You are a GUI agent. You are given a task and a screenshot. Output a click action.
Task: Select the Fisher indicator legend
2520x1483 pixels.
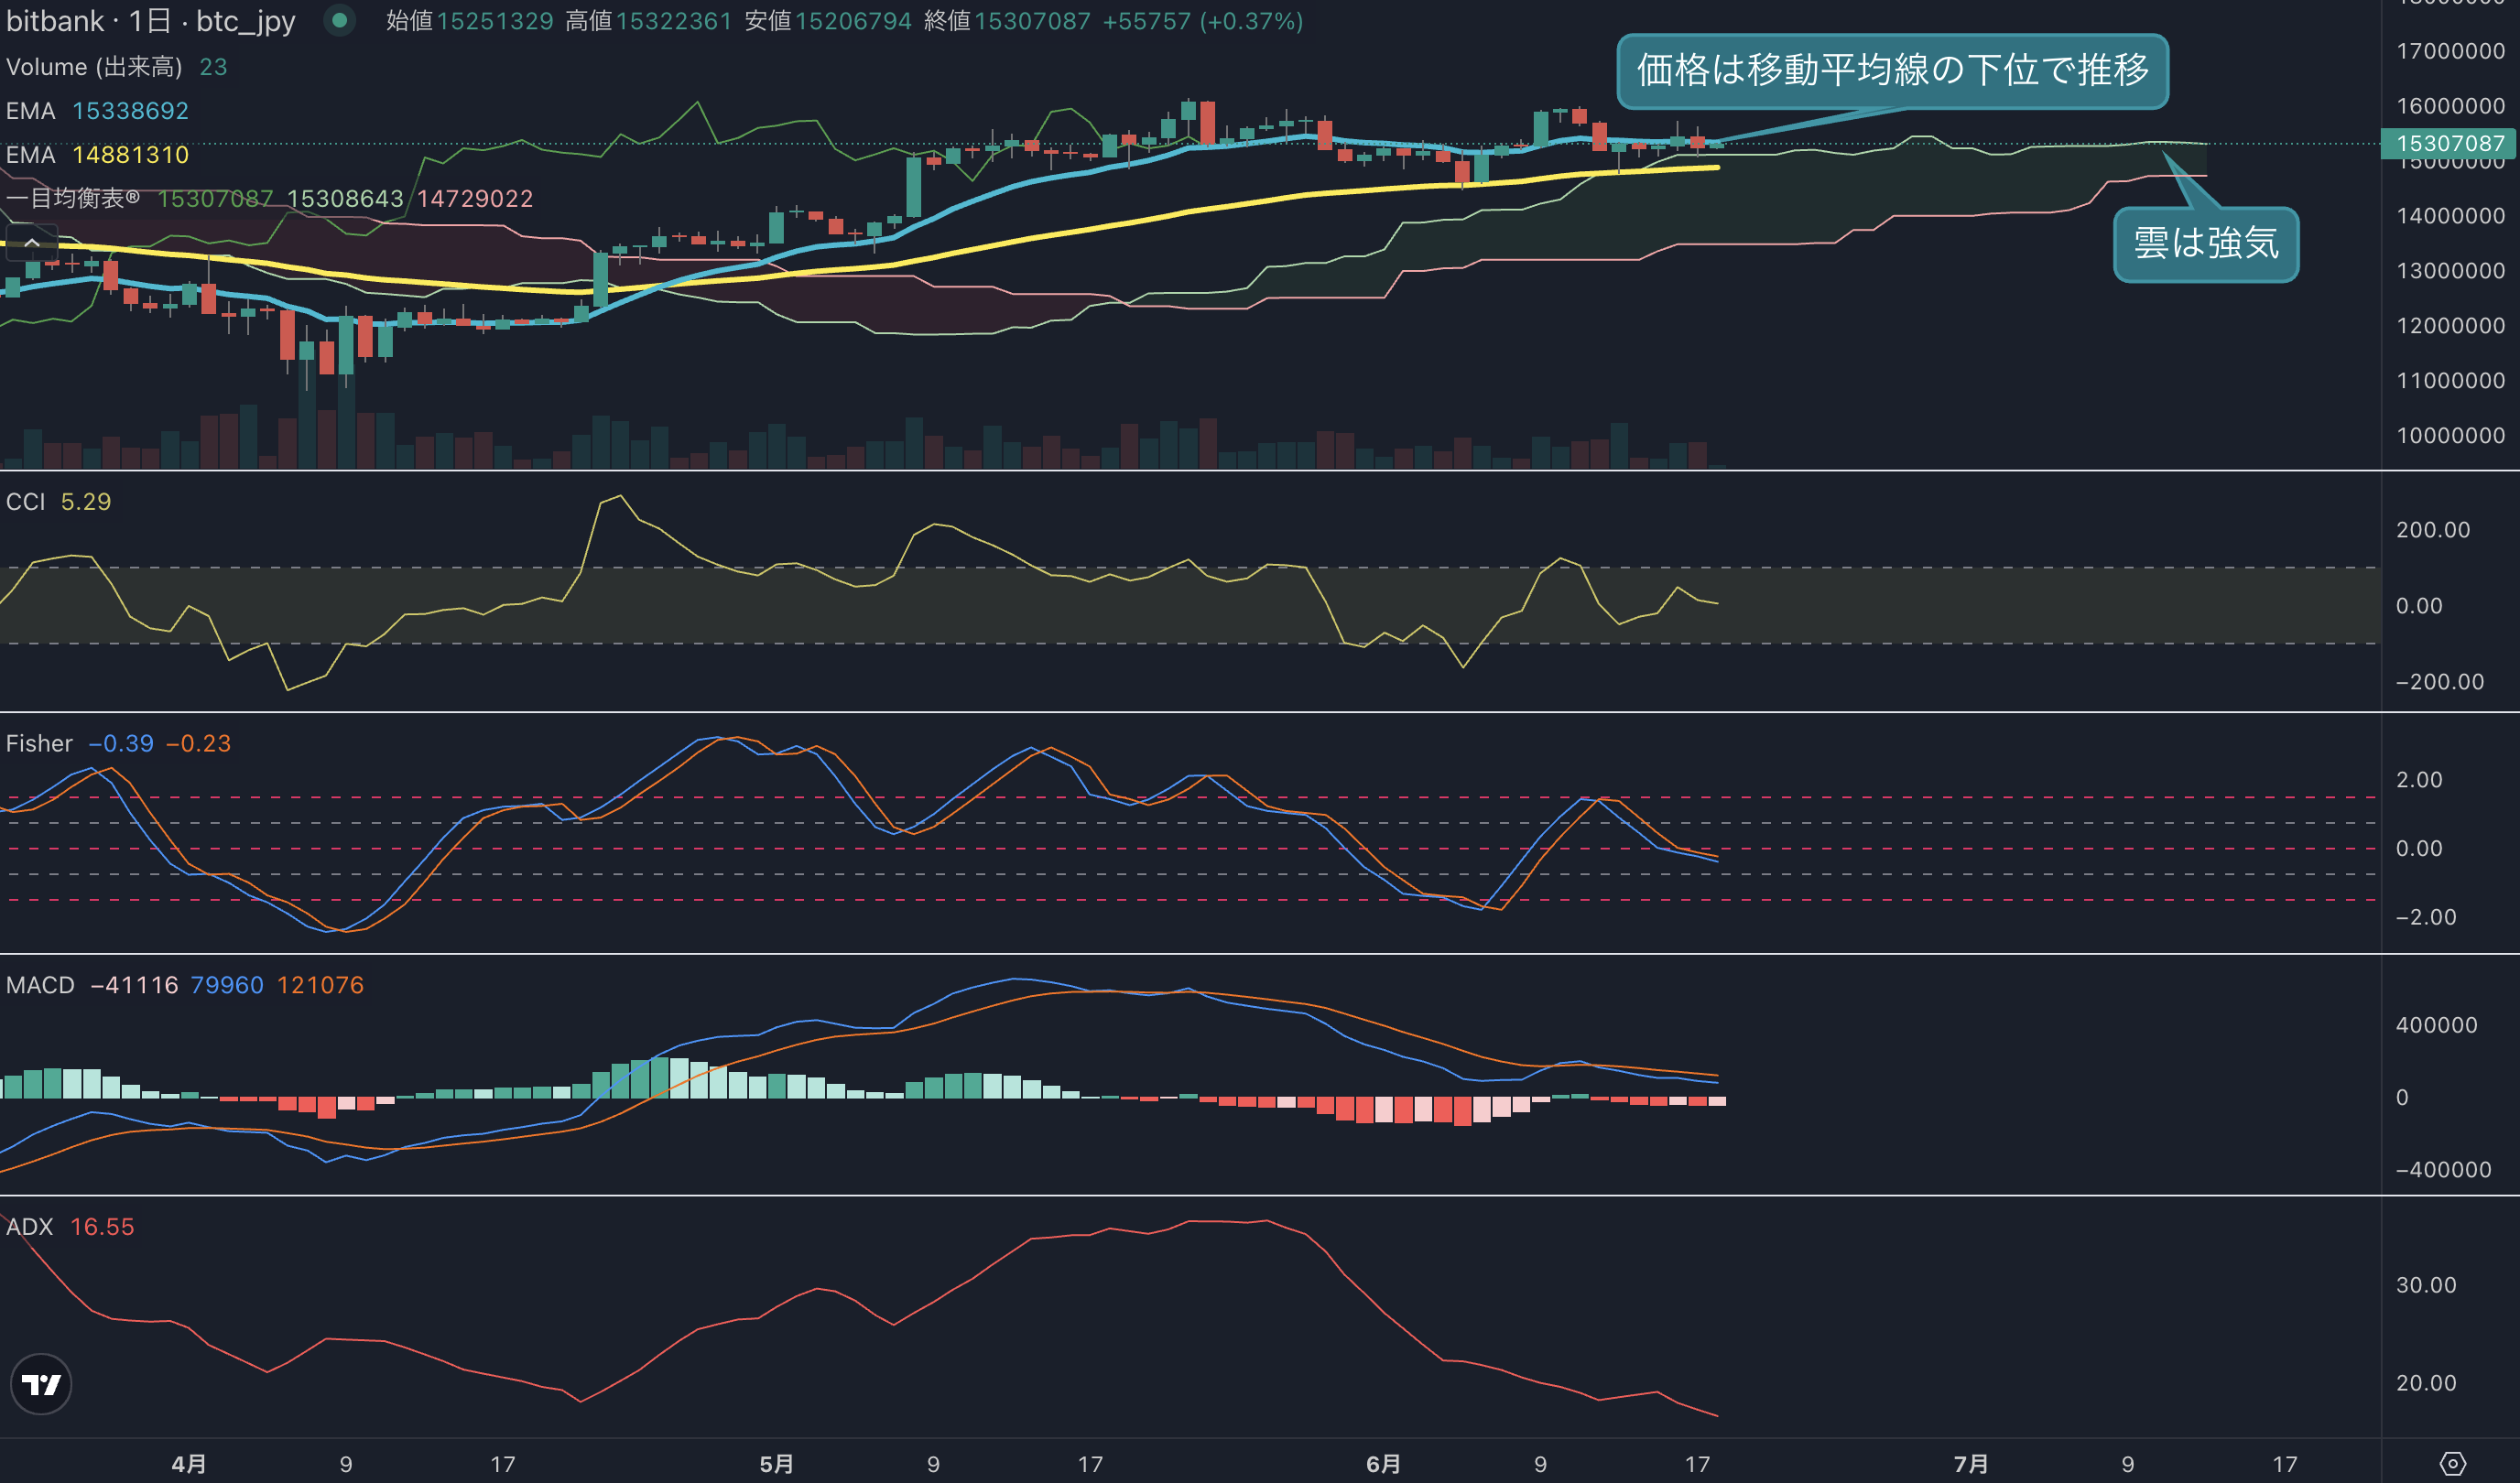tap(38, 743)
